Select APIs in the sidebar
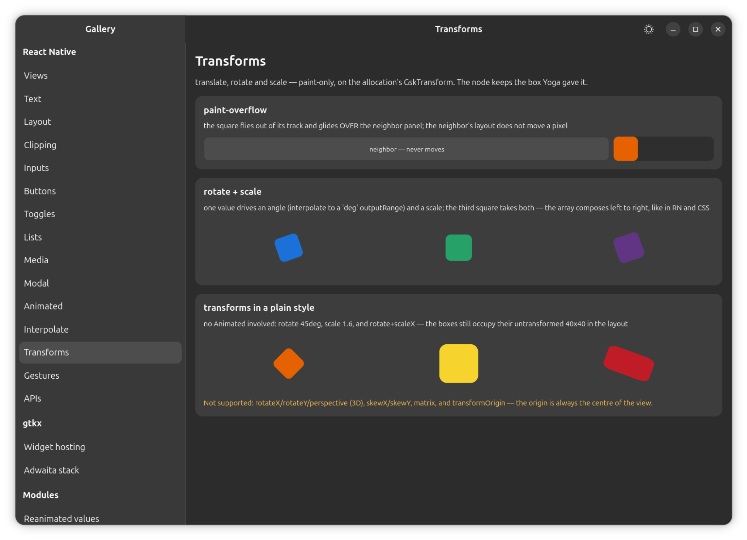Screen dimensions: 747x540 [x=101, y=399]
